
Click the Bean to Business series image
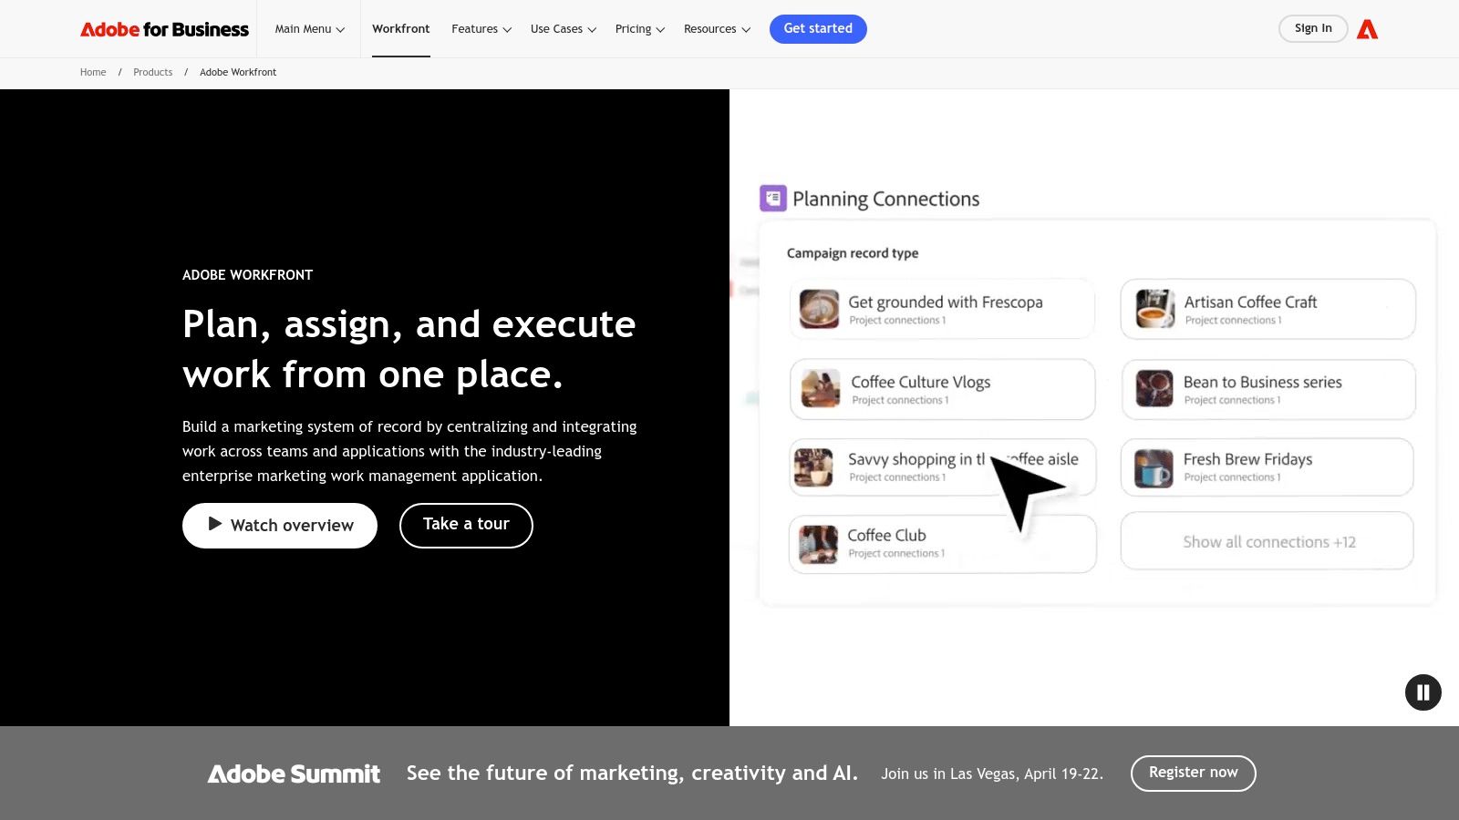[1153, 389]
